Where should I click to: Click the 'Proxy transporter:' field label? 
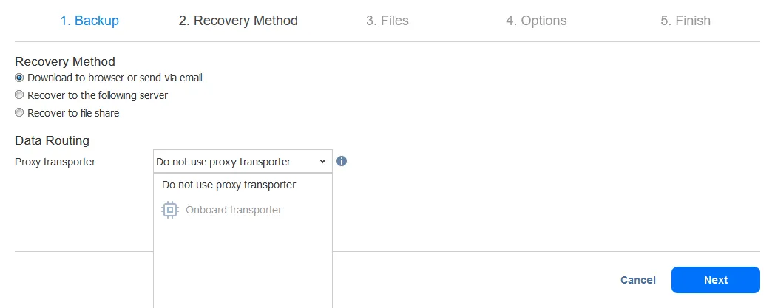[56, 162]
